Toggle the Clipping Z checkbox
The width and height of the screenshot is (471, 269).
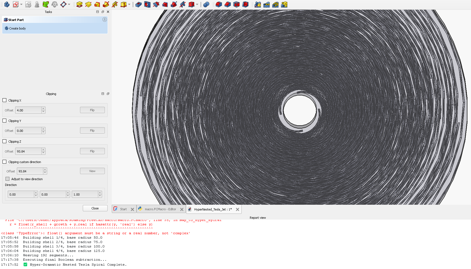pyautogui.click(x=4, y=141)
